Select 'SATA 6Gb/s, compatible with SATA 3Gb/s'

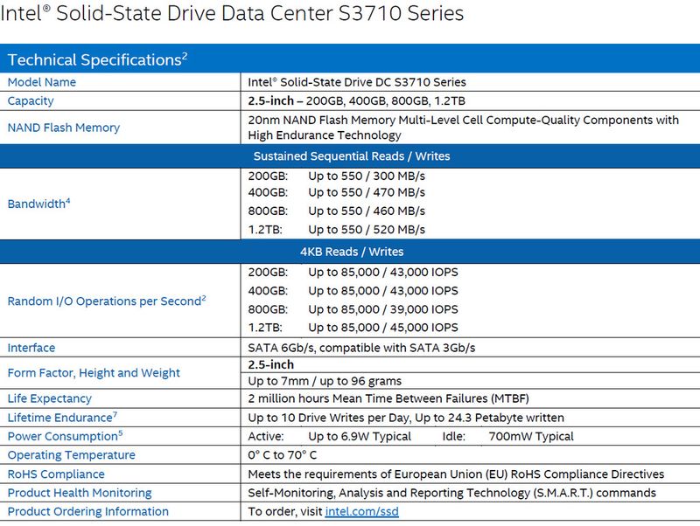point(361,348)
